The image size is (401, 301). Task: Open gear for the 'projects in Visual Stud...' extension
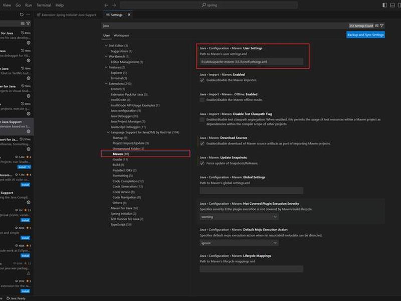[x=29, y=96]
